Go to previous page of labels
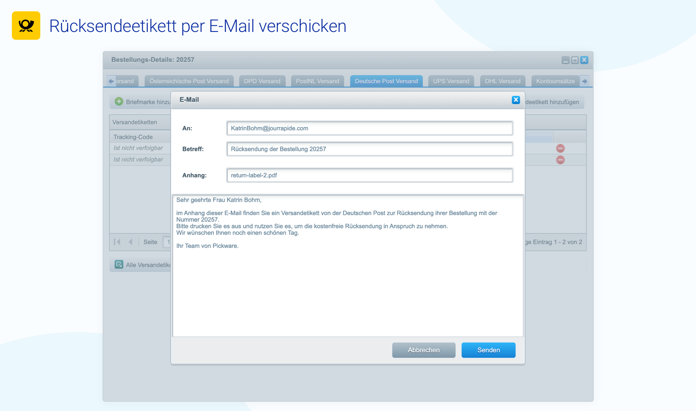This screenshot has height=411, width=696. (x=130, y=242)
